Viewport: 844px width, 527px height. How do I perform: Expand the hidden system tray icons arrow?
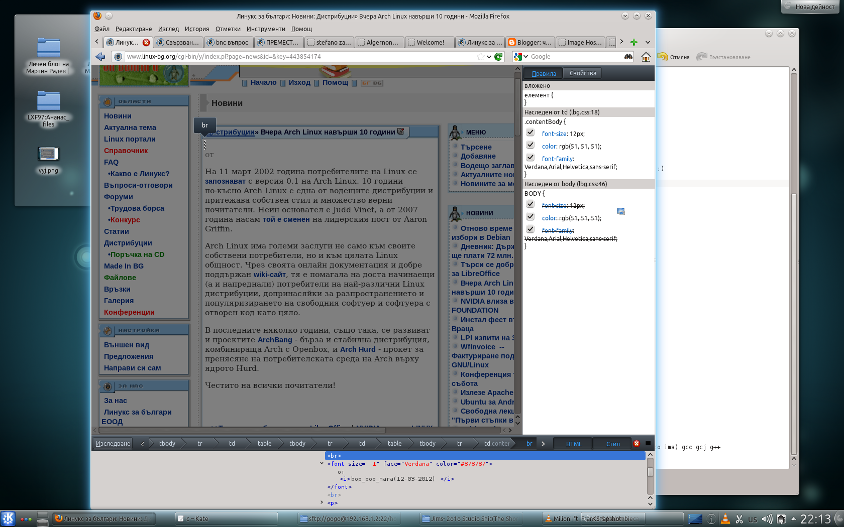(x=794, y=519)
